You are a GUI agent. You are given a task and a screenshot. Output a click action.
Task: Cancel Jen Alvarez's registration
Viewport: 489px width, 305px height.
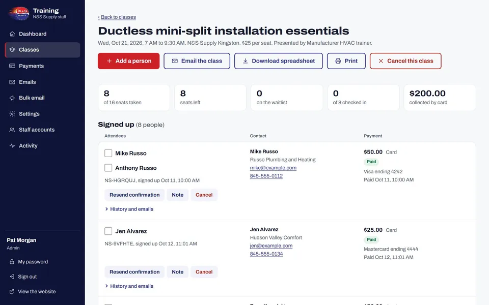tap(204, 271)
